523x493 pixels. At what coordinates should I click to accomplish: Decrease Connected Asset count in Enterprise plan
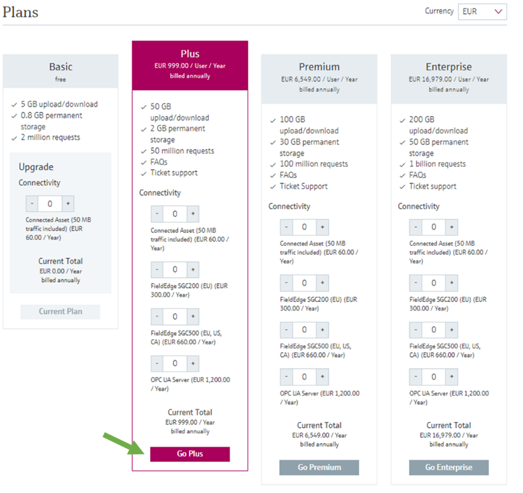tap(415, 227)
